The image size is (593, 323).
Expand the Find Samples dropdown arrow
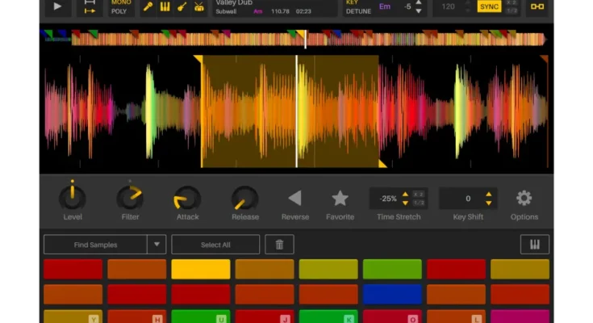tap(157, 245)
